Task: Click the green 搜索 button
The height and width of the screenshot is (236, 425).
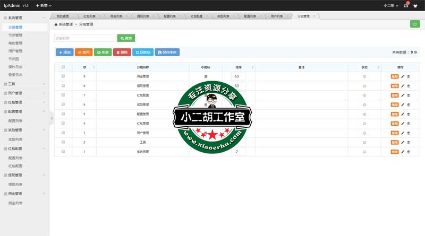Action: click(126, 38)
